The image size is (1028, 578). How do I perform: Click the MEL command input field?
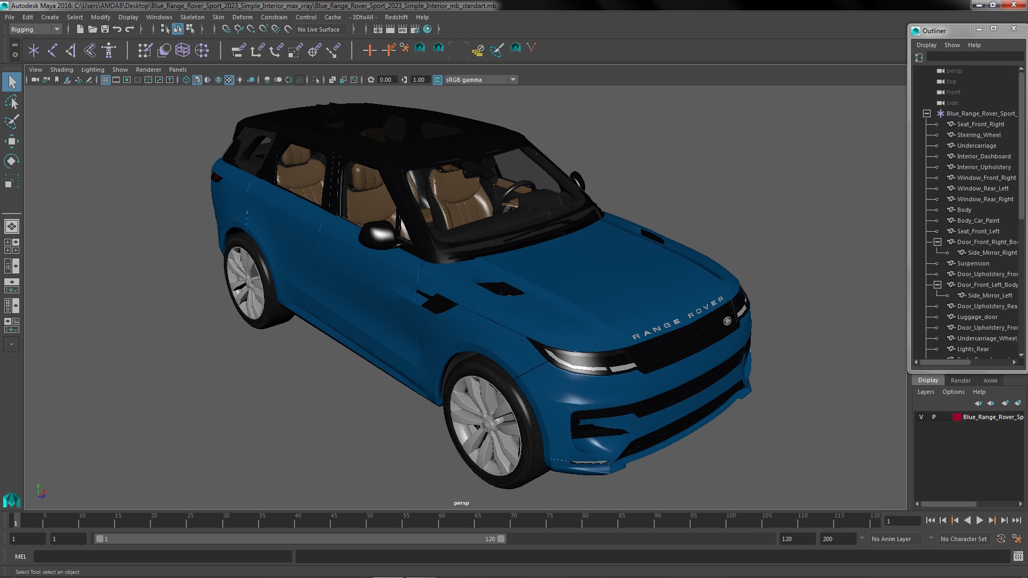162,557
